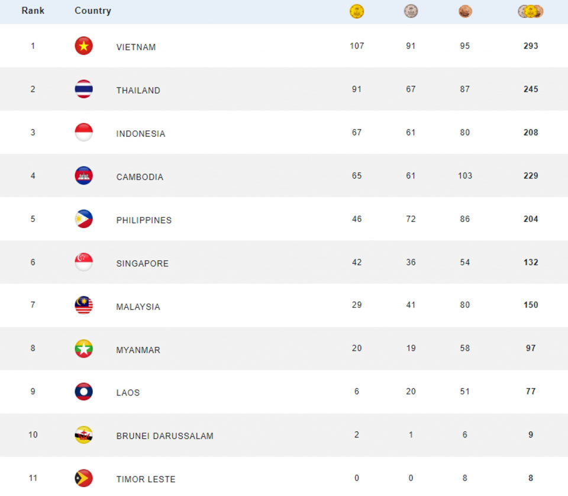Click the Myanmar flag icon
568x496 pixels.
point(83,349)
